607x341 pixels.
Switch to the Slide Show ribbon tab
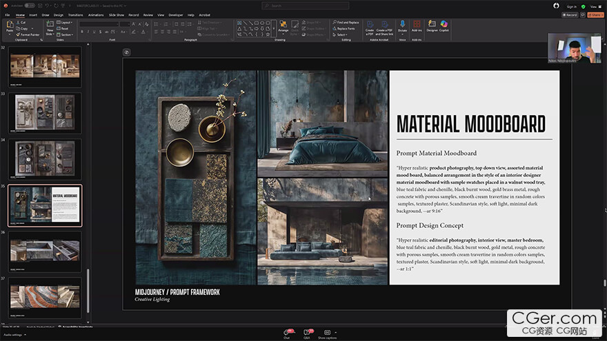(x=116, y=15)
